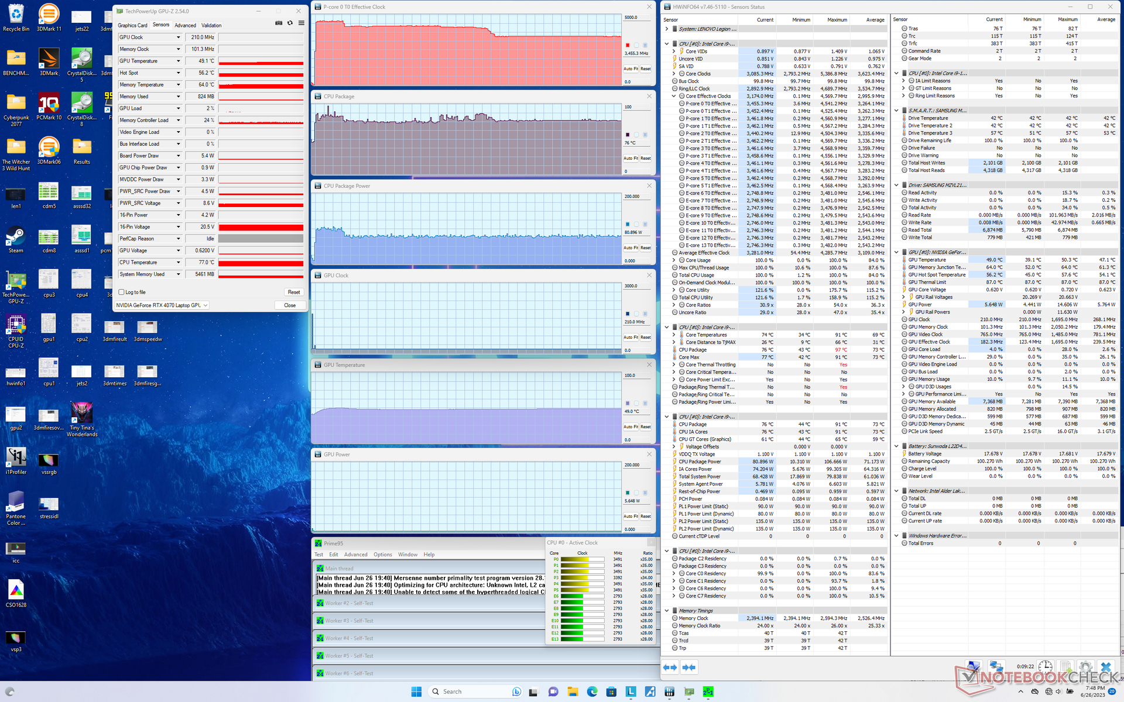Open the NVIDIA GeForce RTX 4070 GPU selector
1124x702 pixels.
(162, 305)
